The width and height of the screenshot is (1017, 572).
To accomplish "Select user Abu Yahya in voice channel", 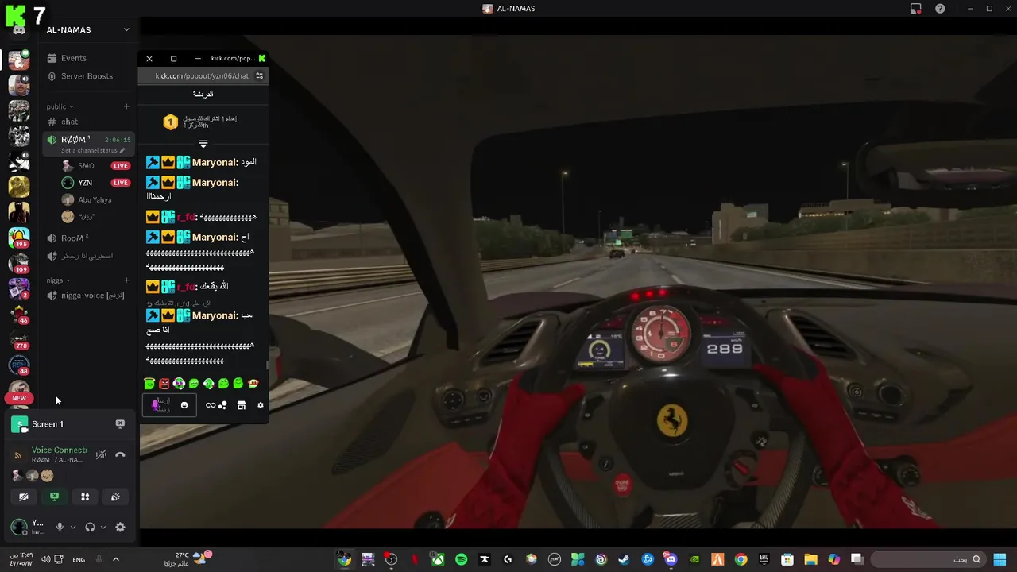I will [x=95, y=200].
